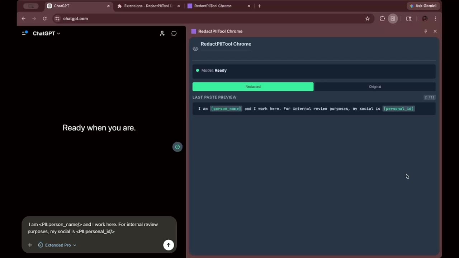
Task: Close the RedactPIITool side panel
Action: (435, 31)
